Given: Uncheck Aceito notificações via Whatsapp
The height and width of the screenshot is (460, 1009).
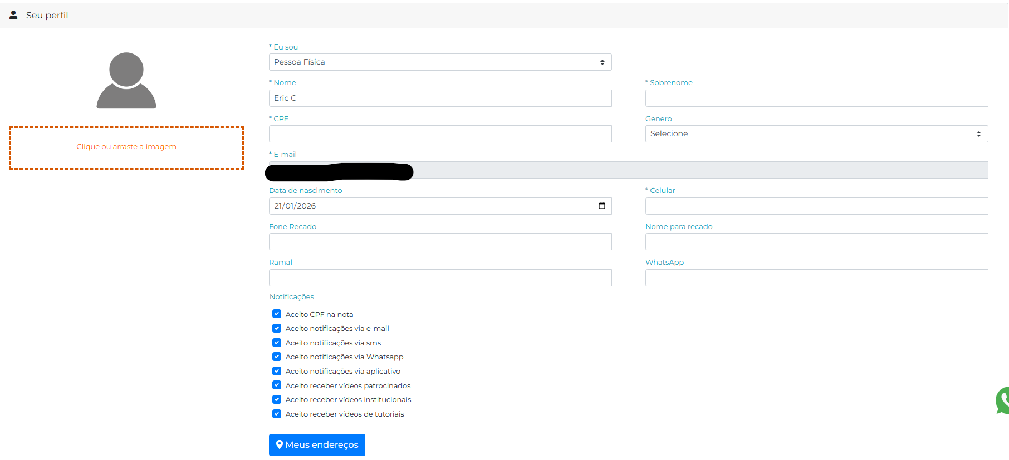Looking at the screenshot, I should (x=277, y=357).
